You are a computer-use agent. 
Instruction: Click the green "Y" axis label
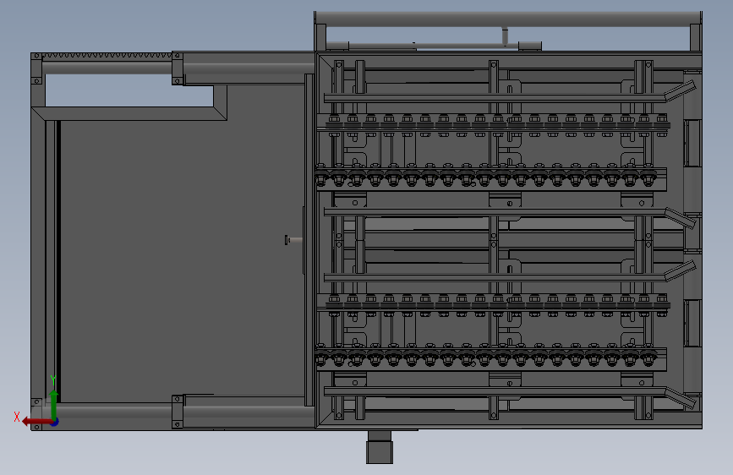53,380
